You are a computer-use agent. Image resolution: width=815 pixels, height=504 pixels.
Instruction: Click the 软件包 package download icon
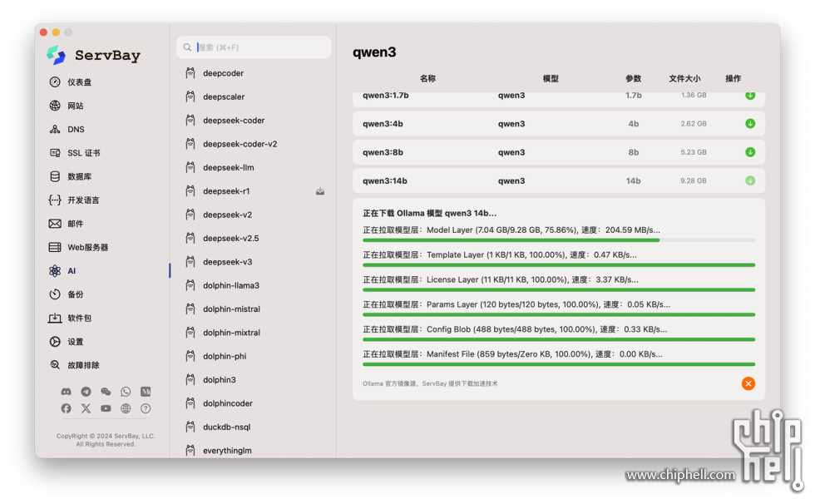click(x=55, y=318)
